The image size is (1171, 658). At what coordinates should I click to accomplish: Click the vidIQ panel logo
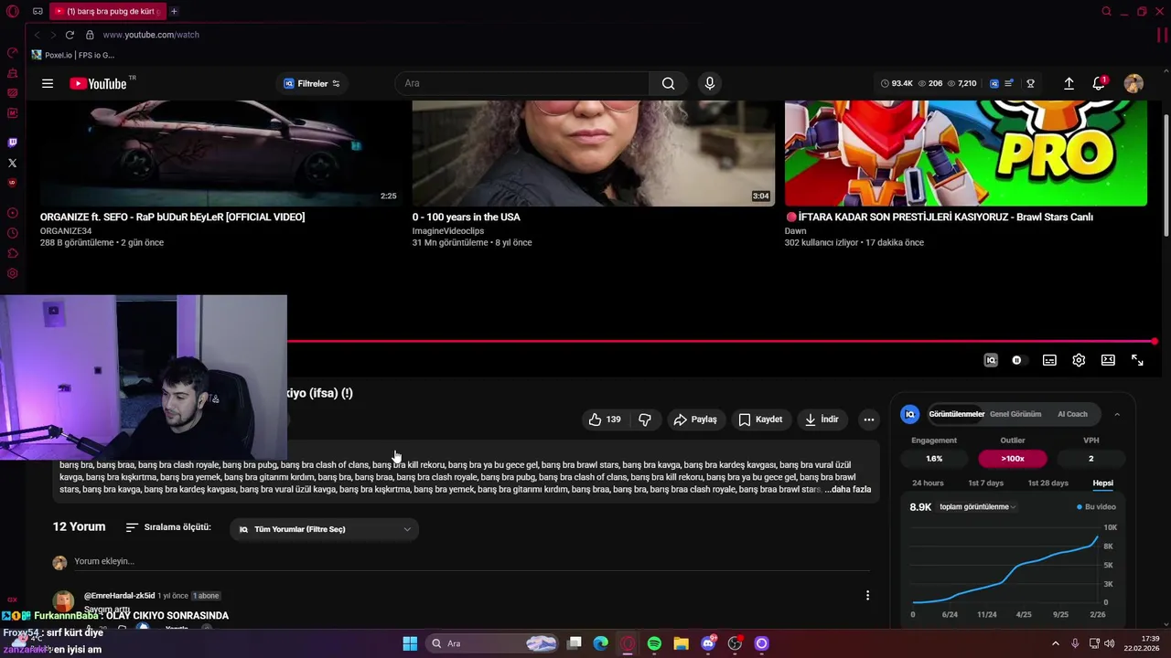pos(910,414)
